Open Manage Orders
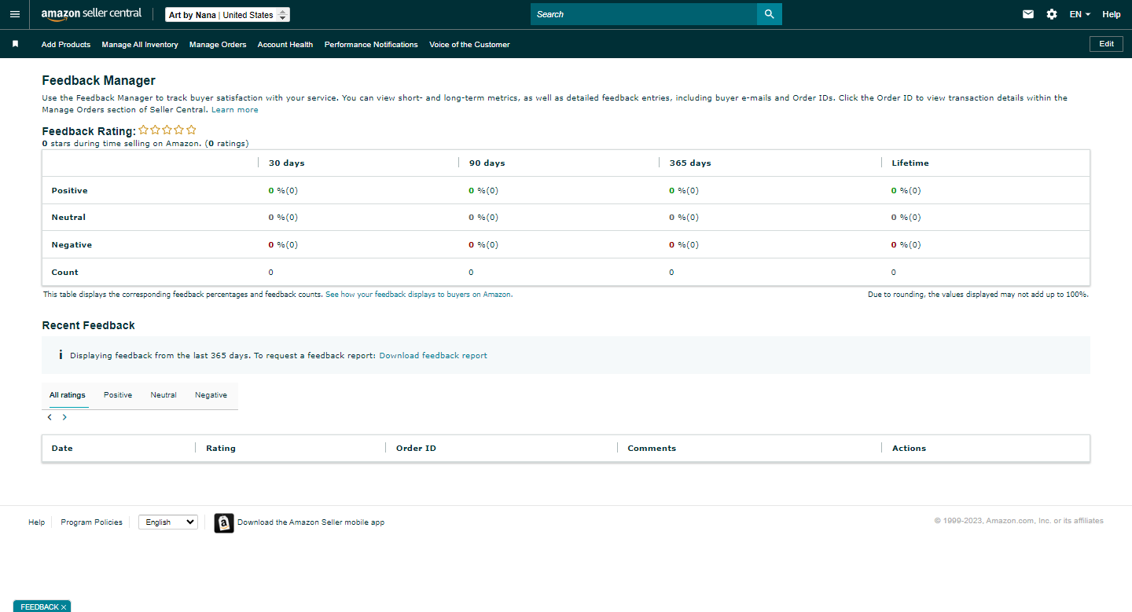Screen dimensions: 1132x612 coord(218,45)
